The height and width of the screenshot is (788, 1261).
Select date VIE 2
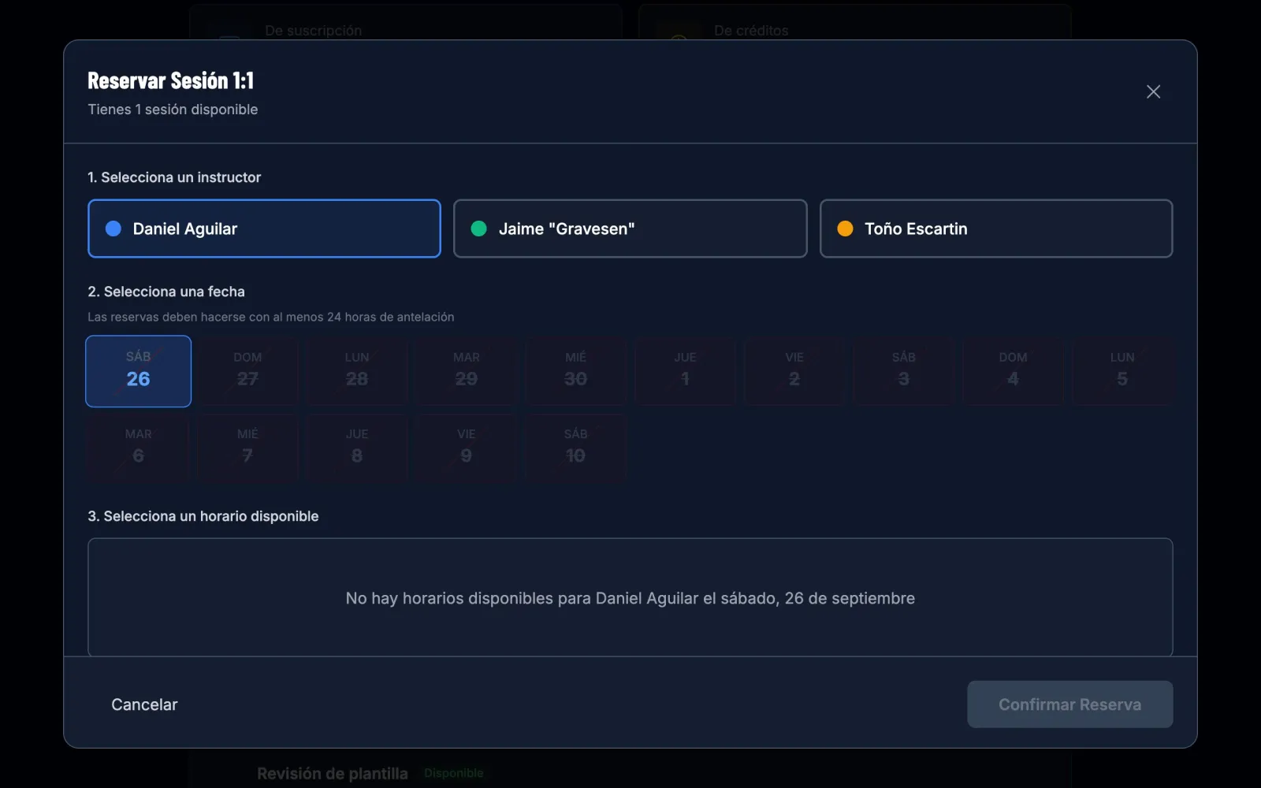pyautogui.click(x=794, y=371)
